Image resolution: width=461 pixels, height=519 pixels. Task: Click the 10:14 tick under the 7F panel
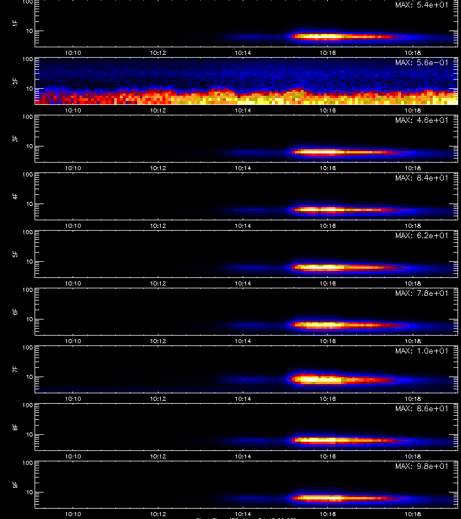[x=243, y=399]
